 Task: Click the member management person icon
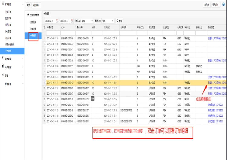click(x=3, y=66)
